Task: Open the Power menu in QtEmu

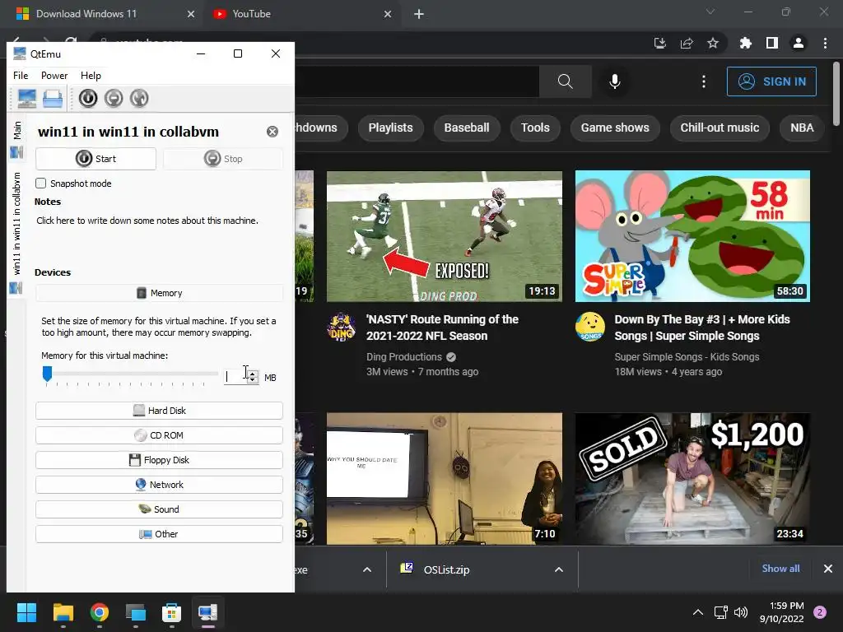Action: (x=54, y=76)
